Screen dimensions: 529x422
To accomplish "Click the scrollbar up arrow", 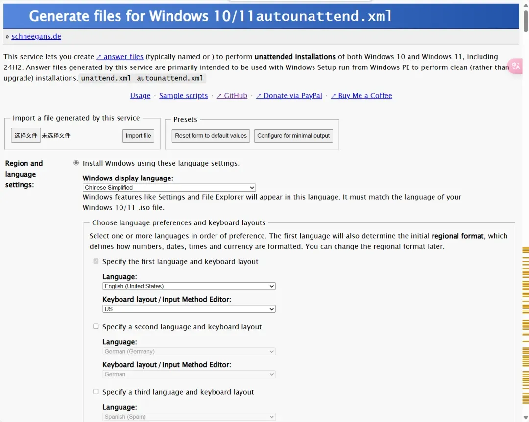I will click(525, 4).
